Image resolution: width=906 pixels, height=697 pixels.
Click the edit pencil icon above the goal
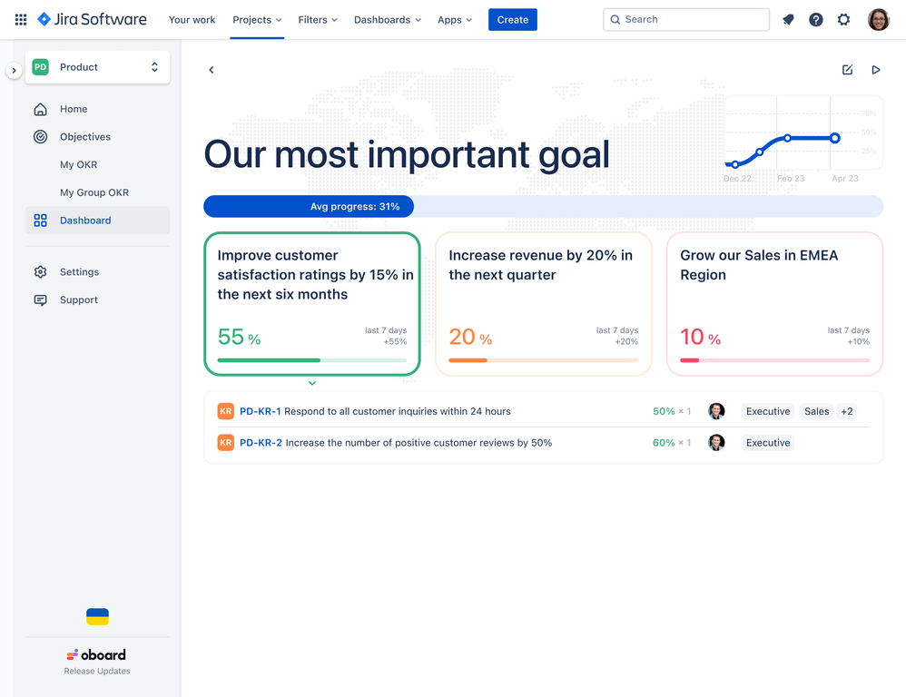847,69
